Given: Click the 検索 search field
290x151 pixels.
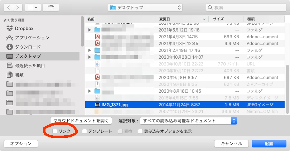Looking at the screenshot, I should click(246, 8).
